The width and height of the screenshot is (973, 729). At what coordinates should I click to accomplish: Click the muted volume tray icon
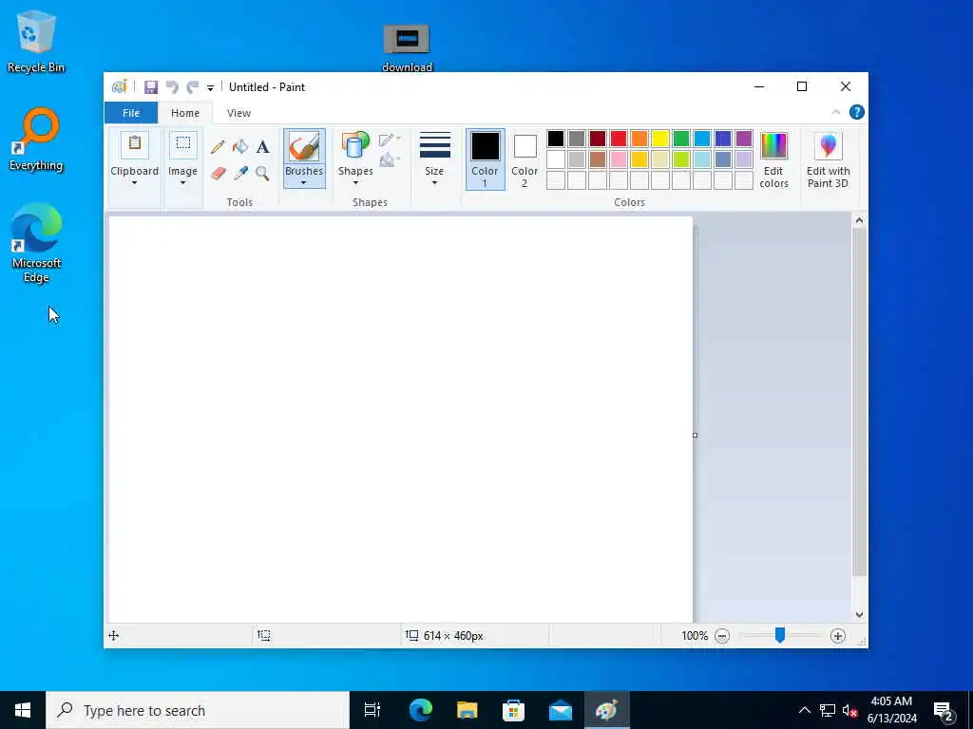850,710
